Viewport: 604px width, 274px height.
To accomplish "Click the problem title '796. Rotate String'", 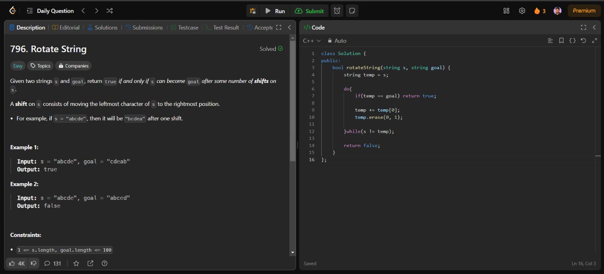I will click(48, 49).
